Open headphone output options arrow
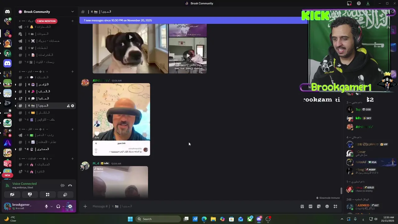 pyautogui.click(x=63, y=206)
